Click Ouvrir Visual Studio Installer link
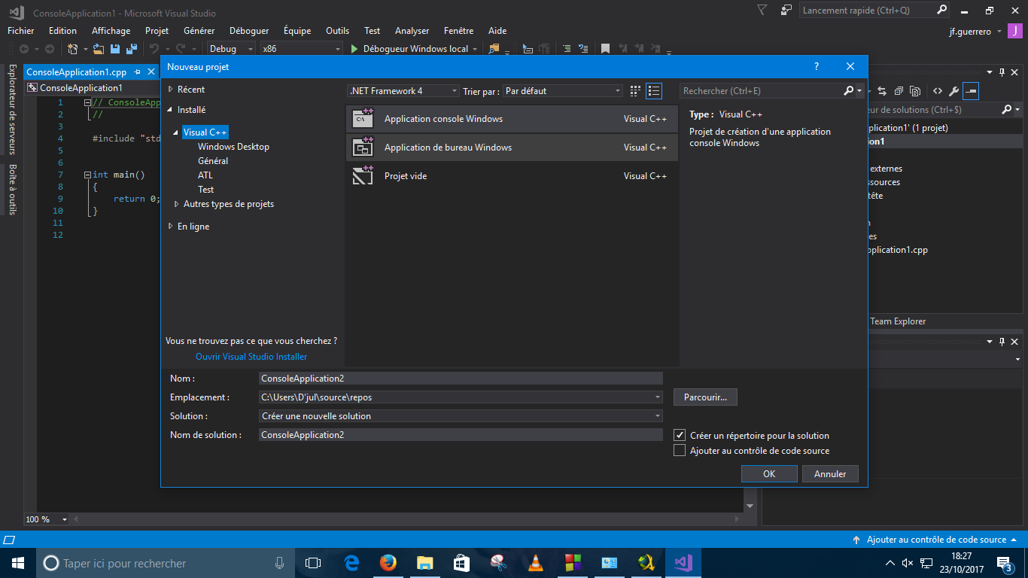Screen dimensions: 1028x578 (251, 357)
